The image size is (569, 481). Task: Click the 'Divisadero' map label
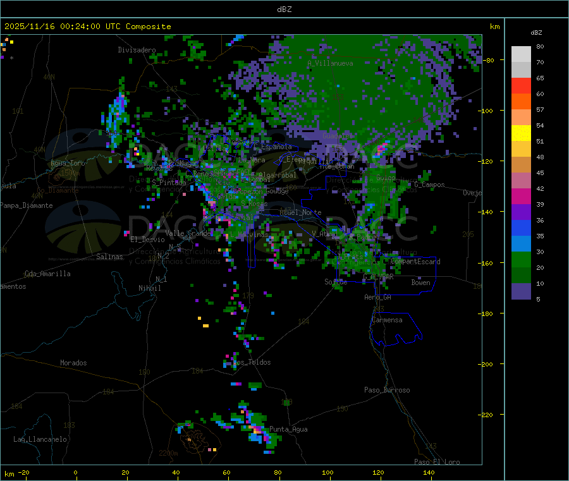137,50
